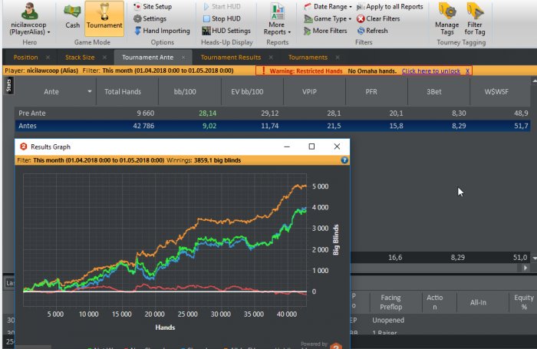Open the vertical Stats side tab
Viewport: 537px width, 349px height.
coord(8,86)
